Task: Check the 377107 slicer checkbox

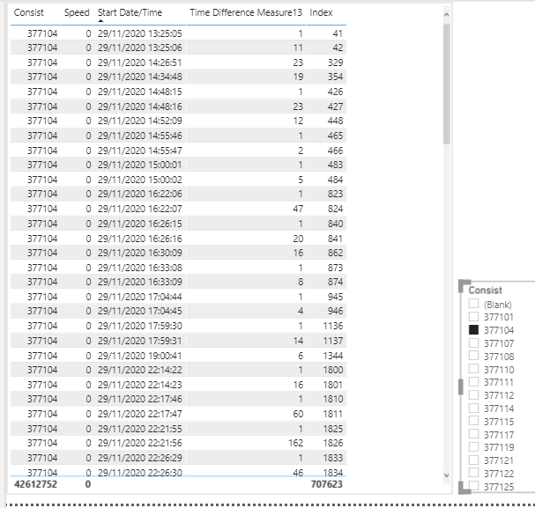Action: tap(473, 342)
